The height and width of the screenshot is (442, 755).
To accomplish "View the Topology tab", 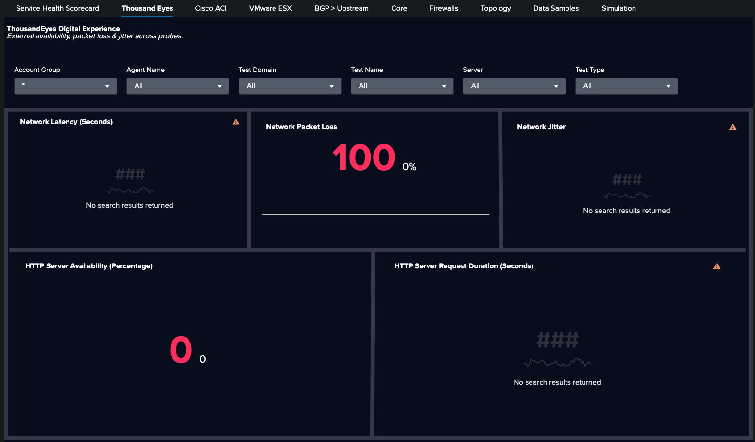I will point(496,8).
